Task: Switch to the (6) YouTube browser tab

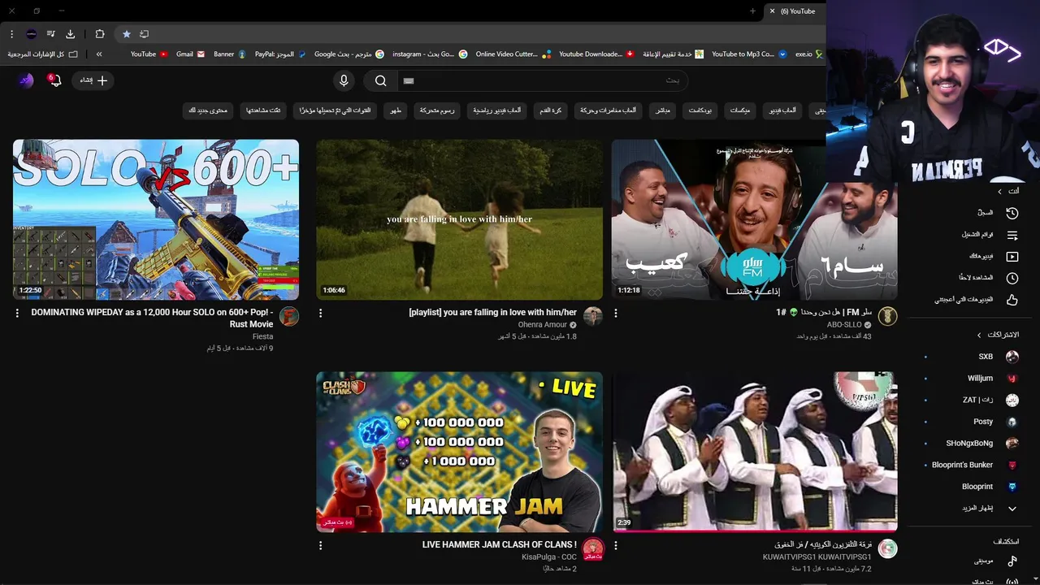Action: tap(794, 11)
